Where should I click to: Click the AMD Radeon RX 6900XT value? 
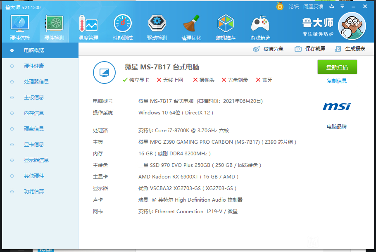tap(188, 177)
